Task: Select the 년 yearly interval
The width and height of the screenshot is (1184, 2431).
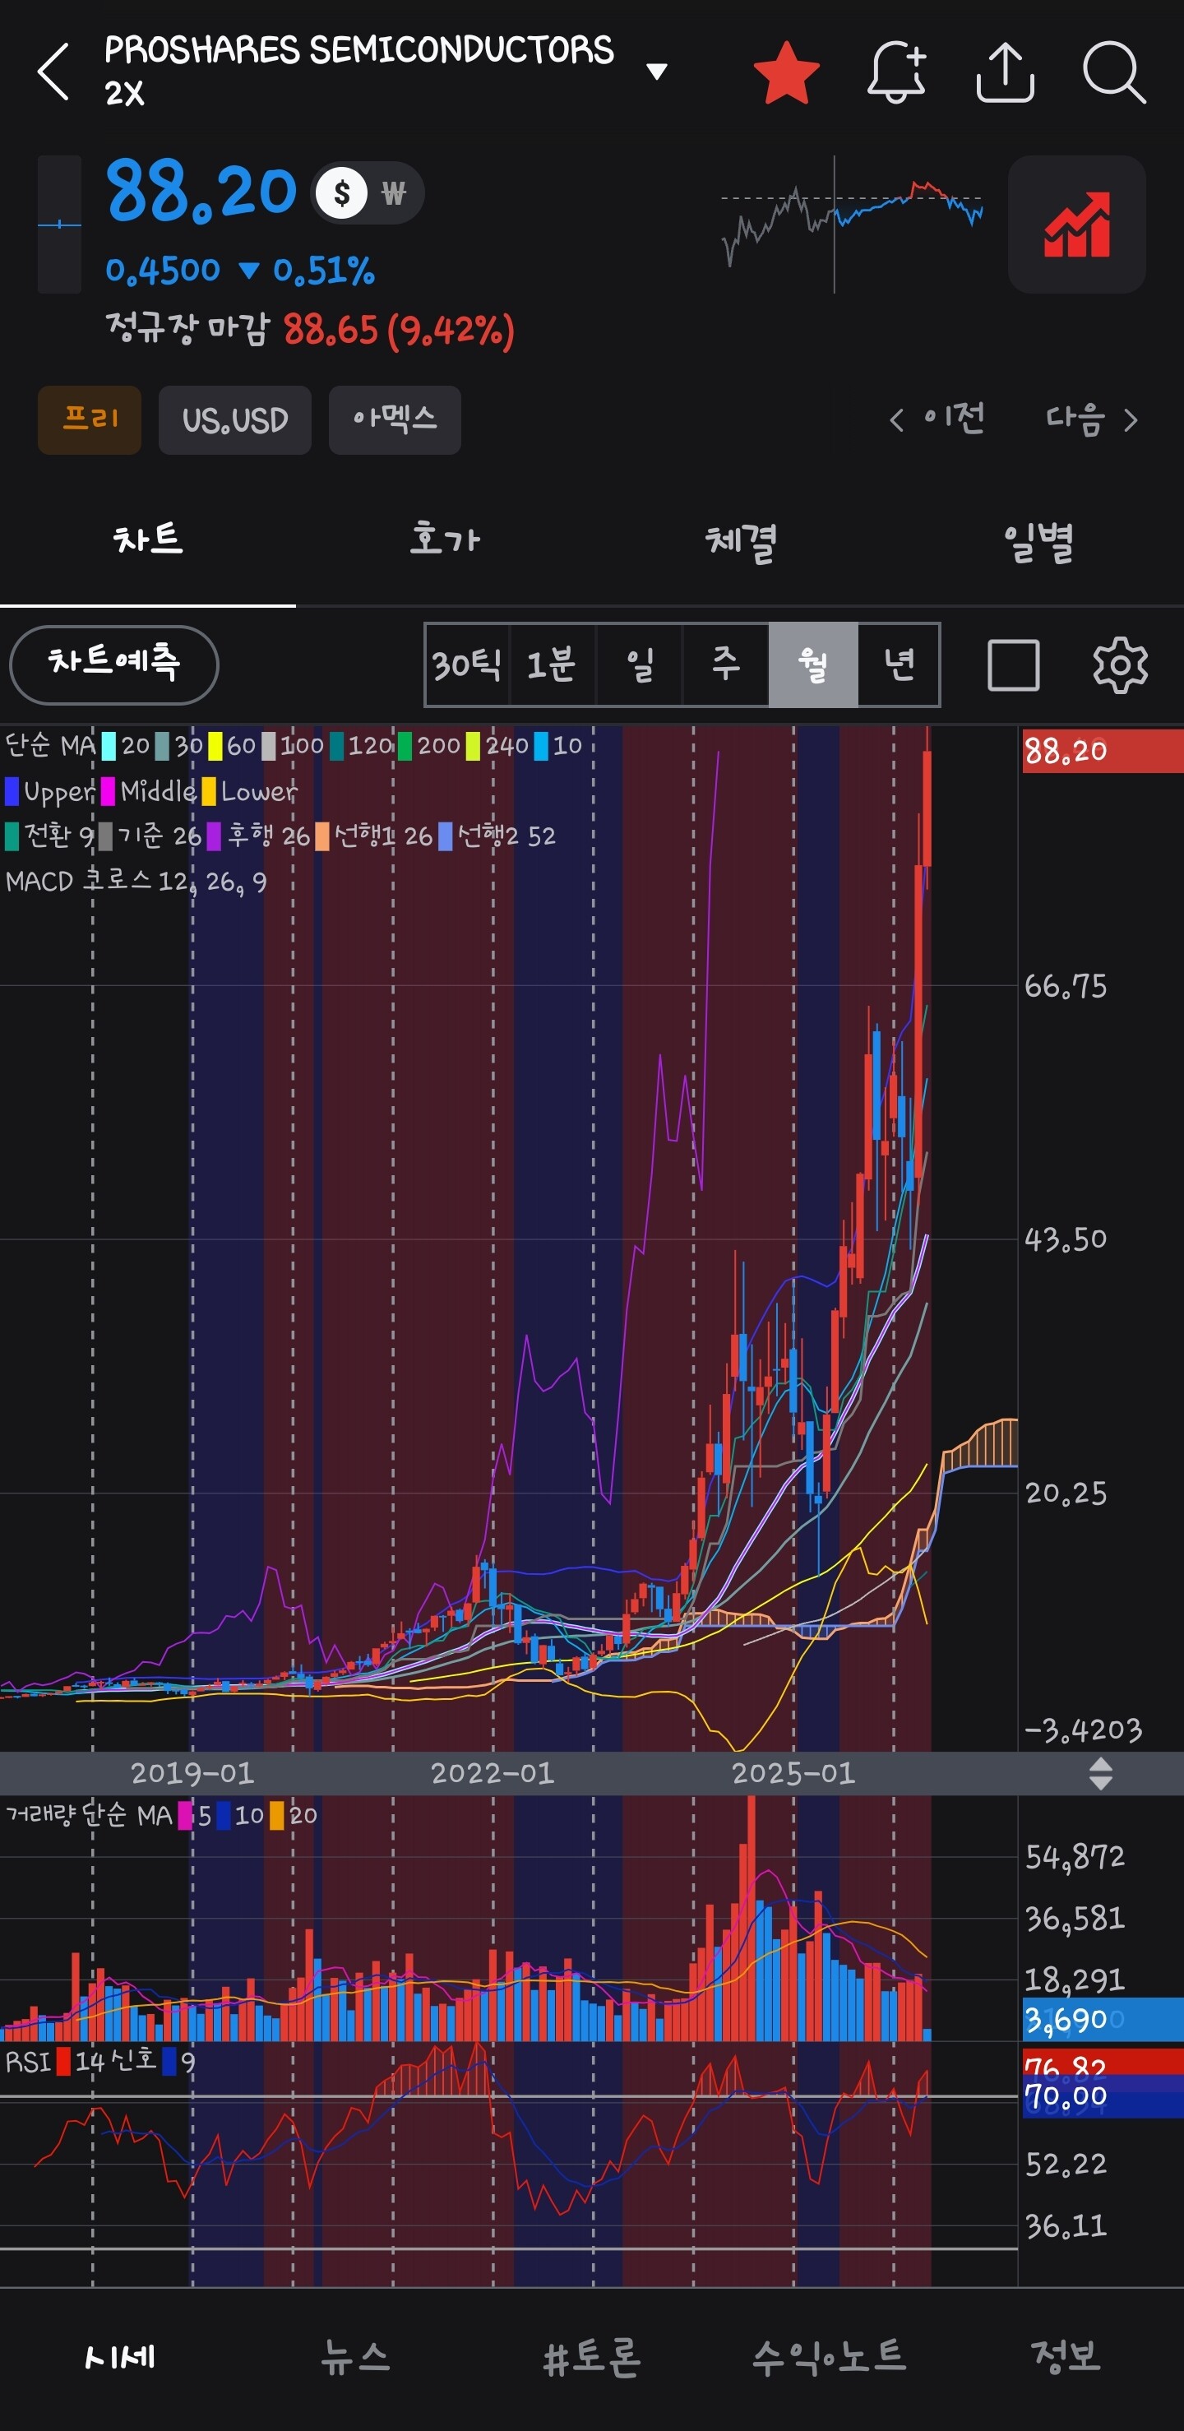Action: tap(898, 664)
